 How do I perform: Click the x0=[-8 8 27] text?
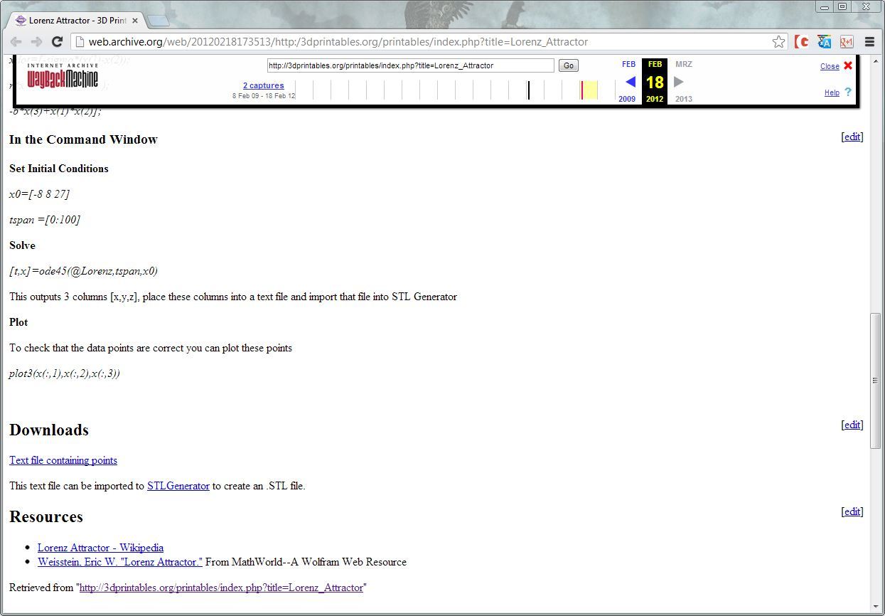tap(39, 194)
